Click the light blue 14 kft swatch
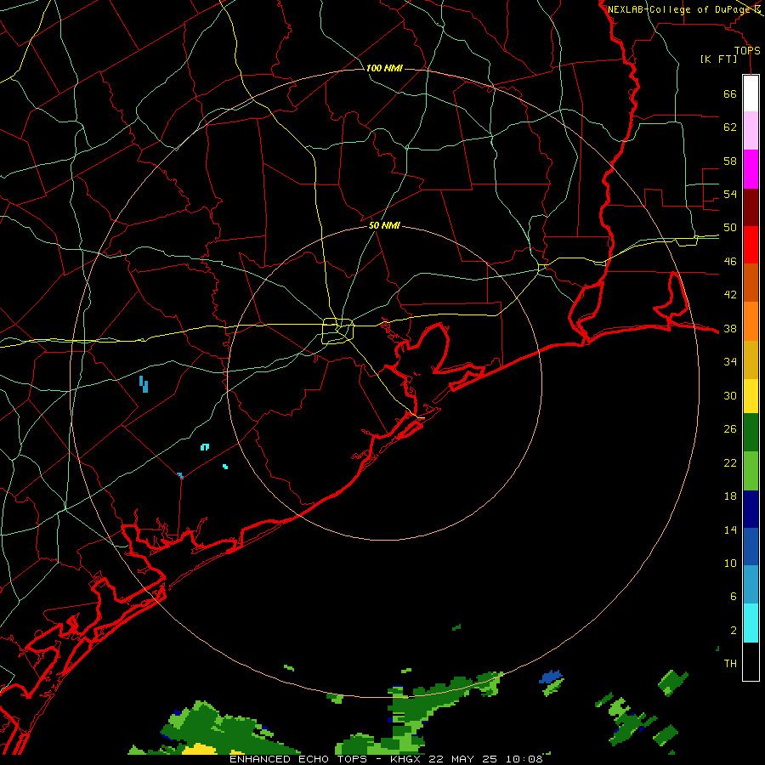This screenshot has height=765, width=765. (x=751, y=585)
